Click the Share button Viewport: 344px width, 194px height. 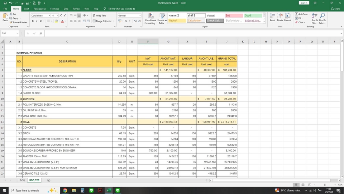(335, 9)
